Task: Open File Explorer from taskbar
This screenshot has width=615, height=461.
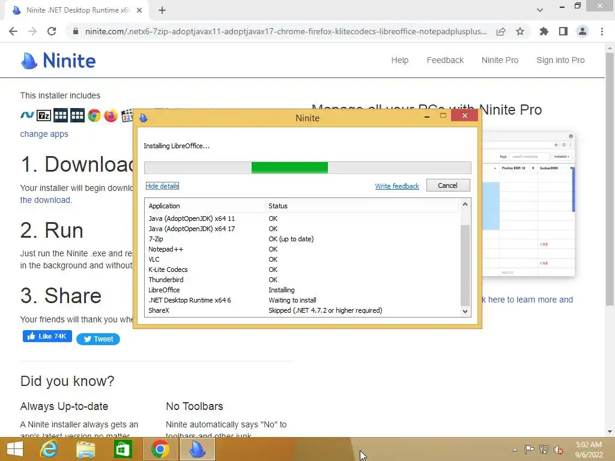Action: 85,449
